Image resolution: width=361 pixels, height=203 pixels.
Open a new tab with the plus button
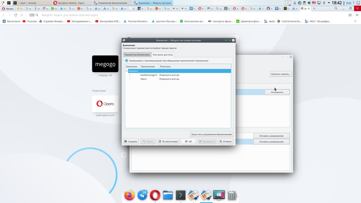314,8
